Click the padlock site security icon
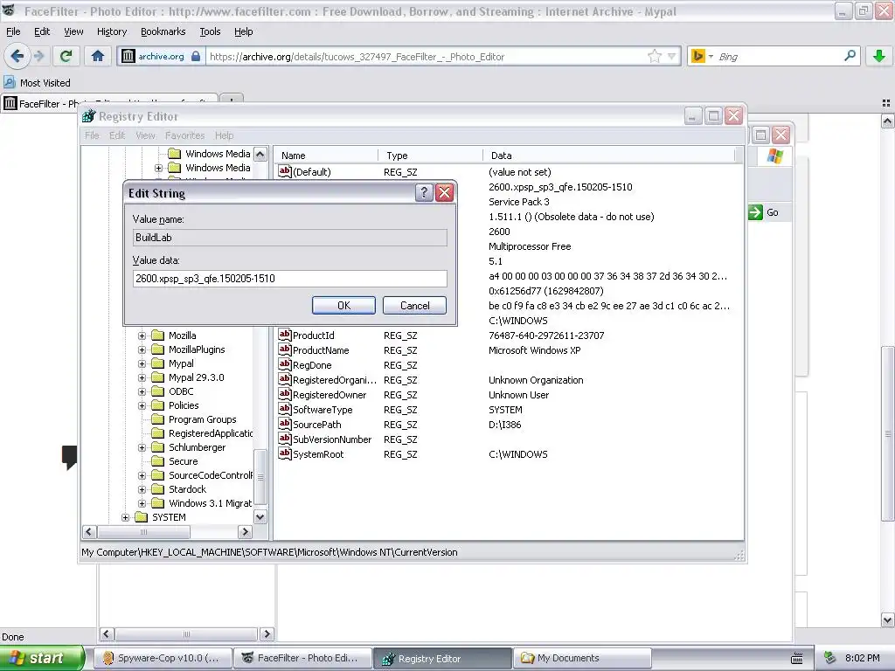This screenshot has width=895, height=671. 196,56
